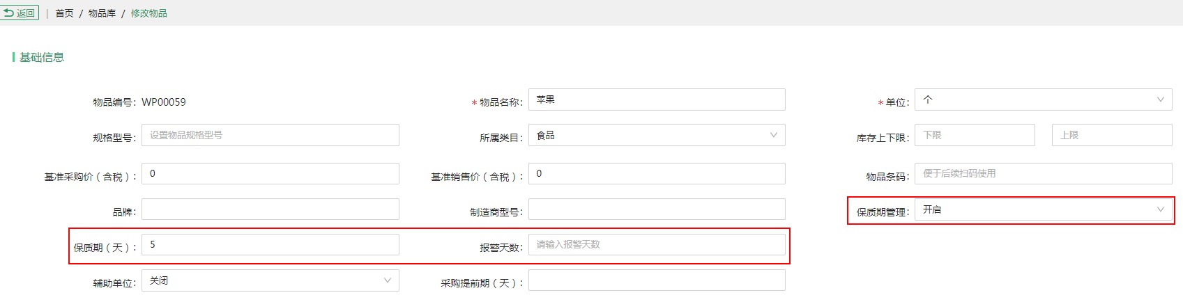Open 物品库 breadcrumb link
Screen dimensions: 1183x302
tap(102, 13)
